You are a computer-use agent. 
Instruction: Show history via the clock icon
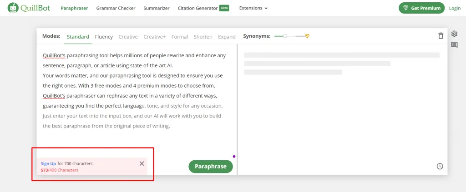click(x=440, y=166)
